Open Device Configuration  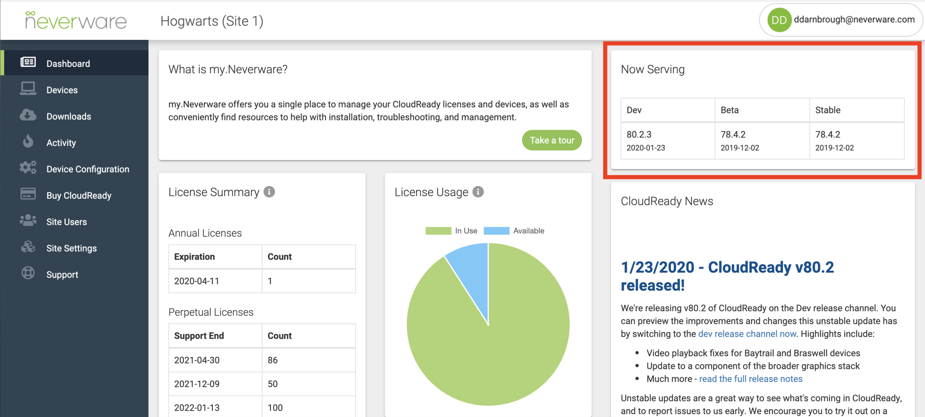coord(74,169)
